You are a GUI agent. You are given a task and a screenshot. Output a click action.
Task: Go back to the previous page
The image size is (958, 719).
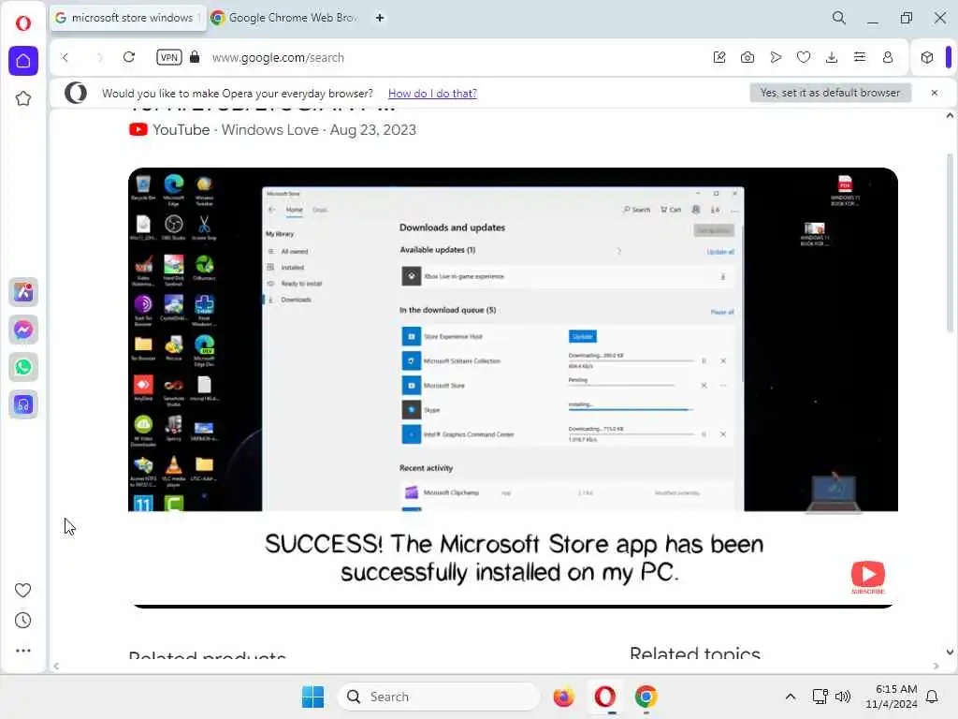tap(65, 57)
